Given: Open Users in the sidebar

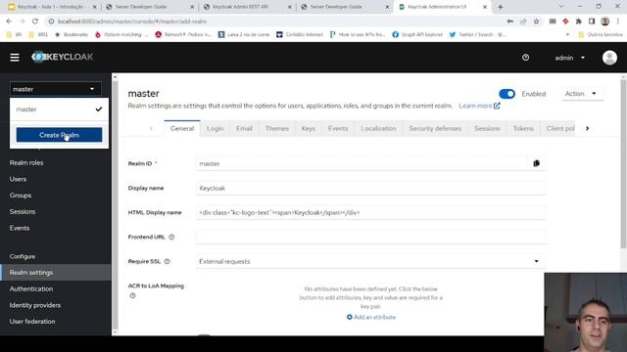Looking at the screenshot, I should (18, 179).
